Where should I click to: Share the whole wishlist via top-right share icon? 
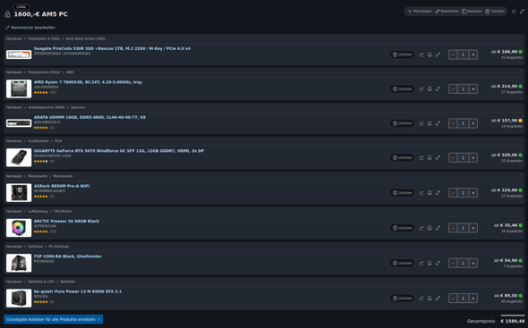point(514,12)
